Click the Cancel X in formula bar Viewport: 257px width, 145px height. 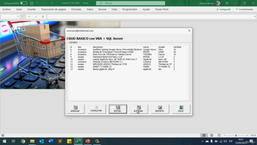[29, 17]
